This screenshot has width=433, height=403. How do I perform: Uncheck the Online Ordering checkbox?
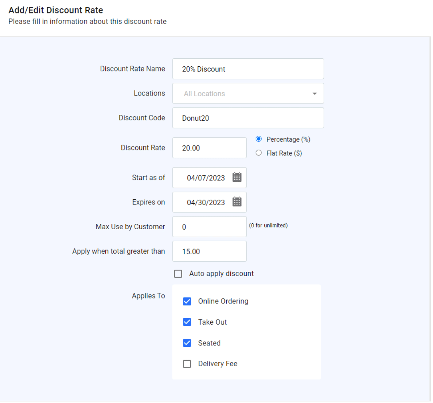pos(187,301)
